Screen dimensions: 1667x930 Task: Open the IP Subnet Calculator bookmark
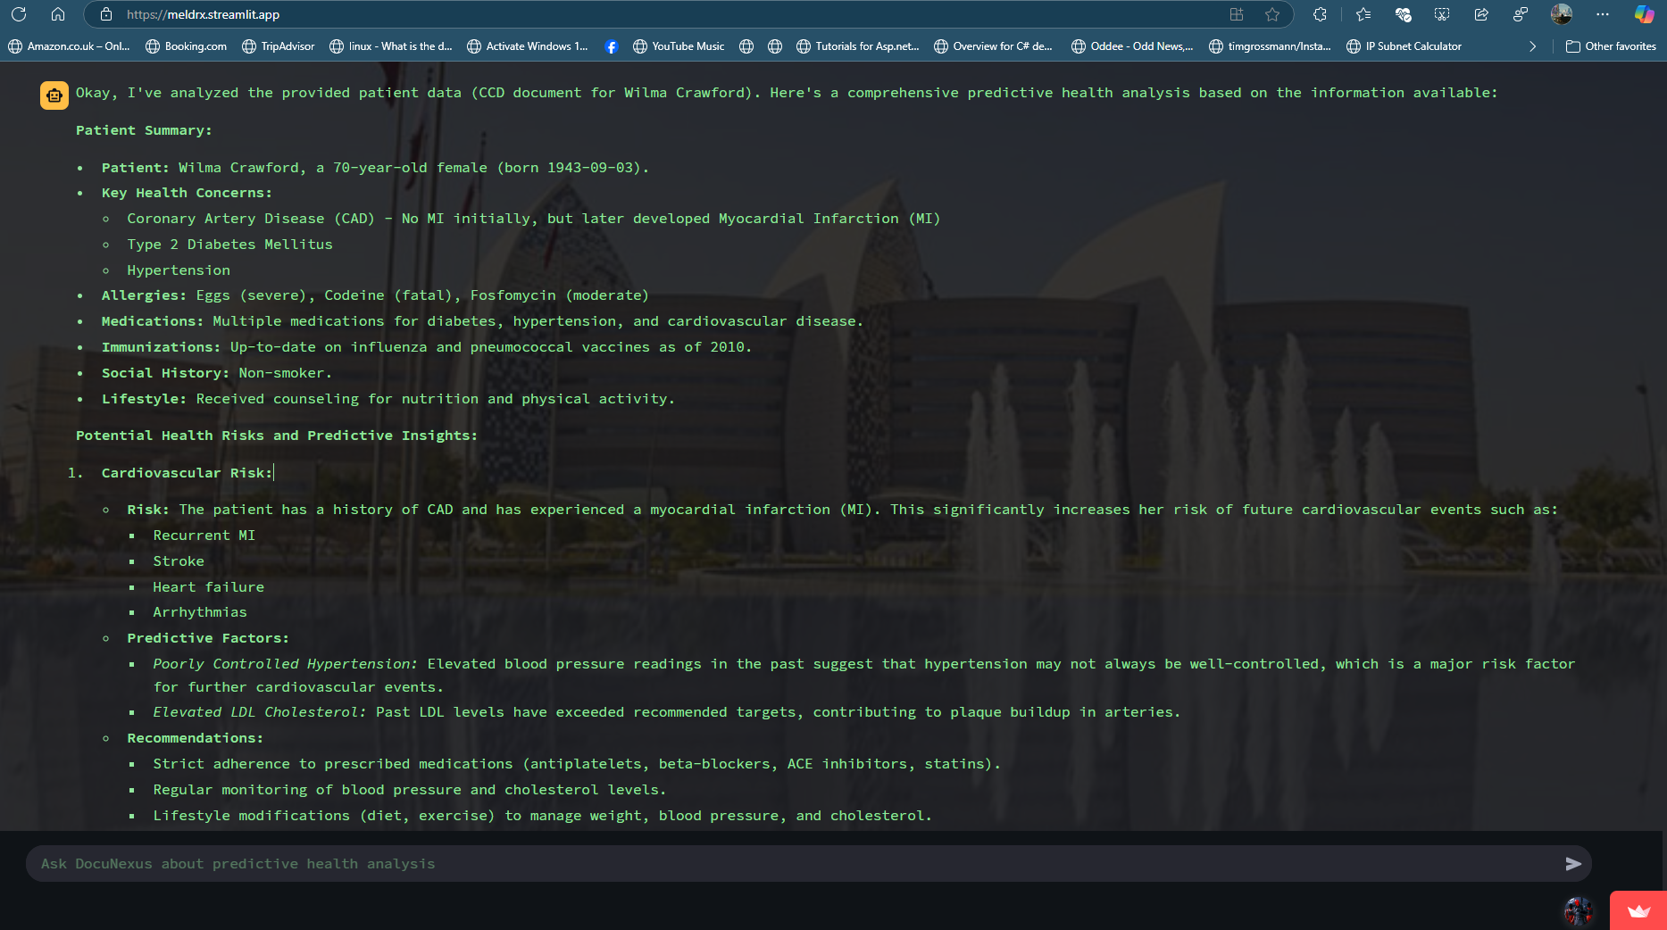pos(1404,46)
